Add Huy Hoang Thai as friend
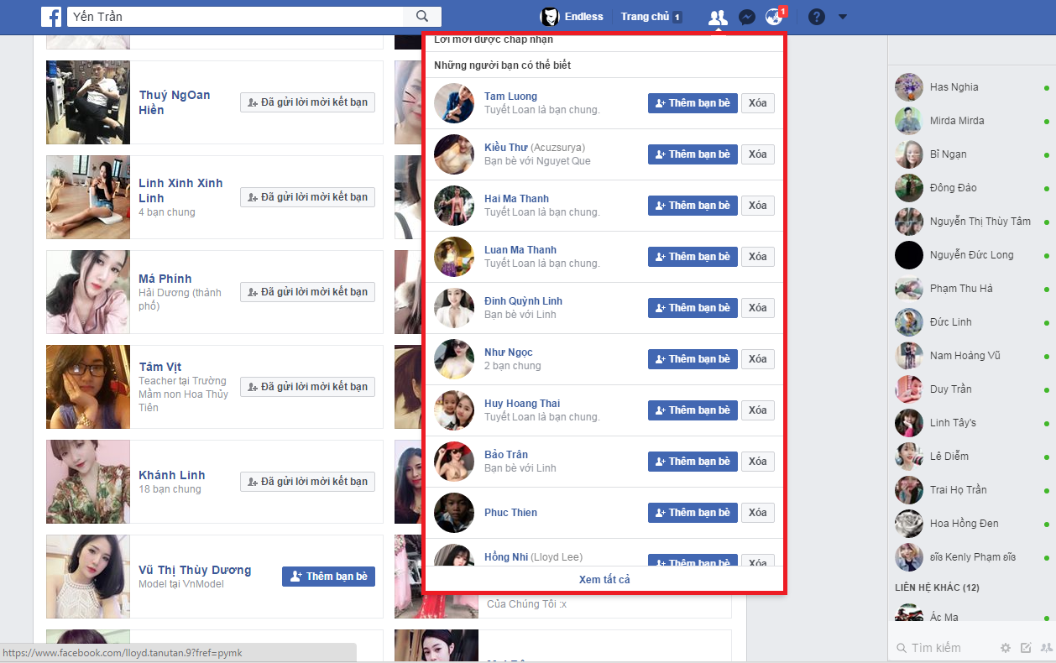The image size is (1056, 663). pyautogui.click(x=693, y=410)
